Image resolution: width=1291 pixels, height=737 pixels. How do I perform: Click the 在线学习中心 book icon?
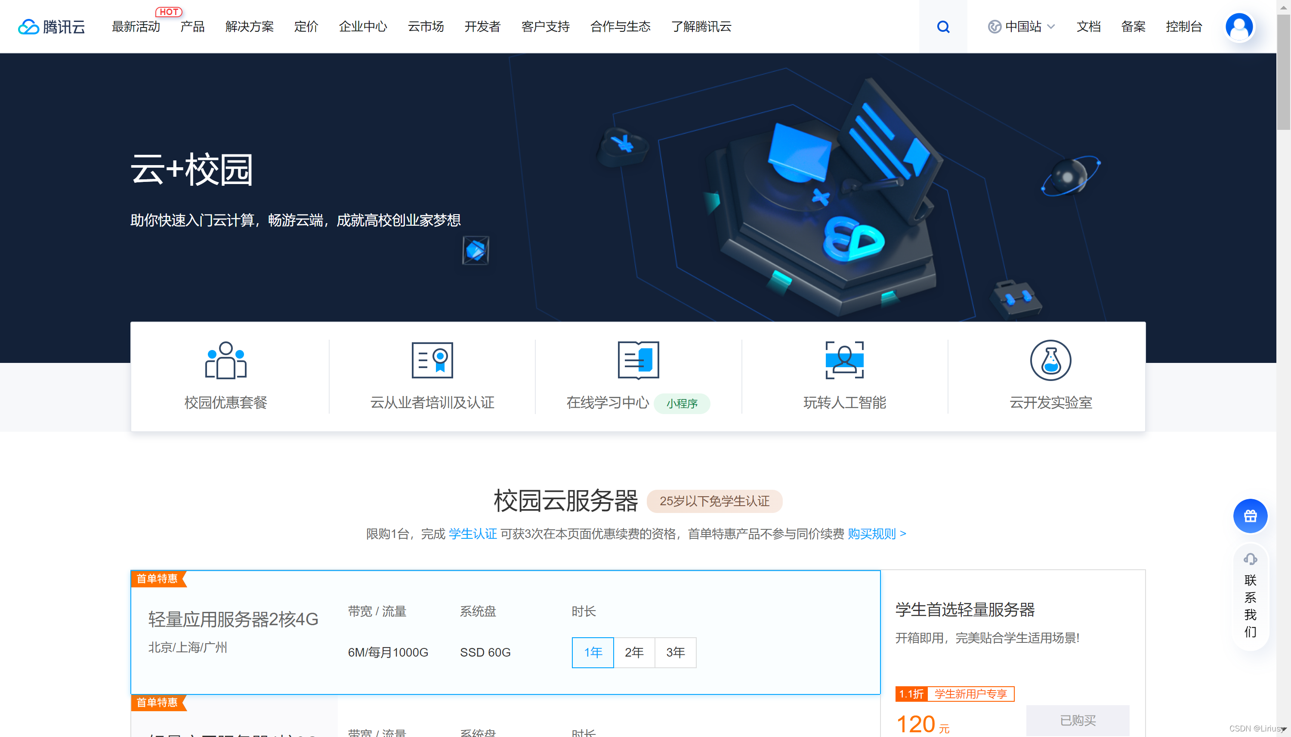point(638,360)
